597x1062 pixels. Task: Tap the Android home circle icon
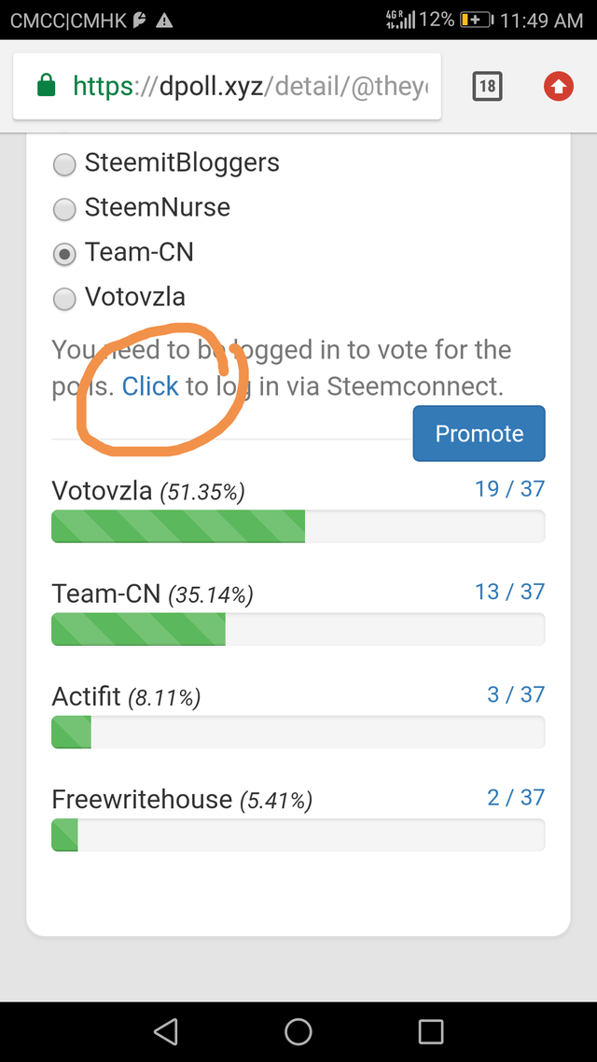coord(298,1030)
